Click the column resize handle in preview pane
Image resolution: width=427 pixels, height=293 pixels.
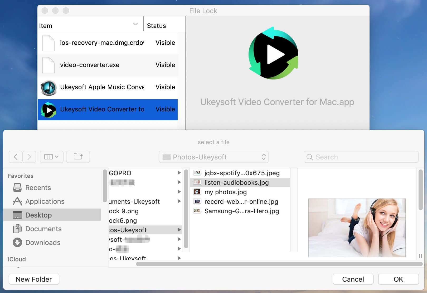(x=420, y=256)
